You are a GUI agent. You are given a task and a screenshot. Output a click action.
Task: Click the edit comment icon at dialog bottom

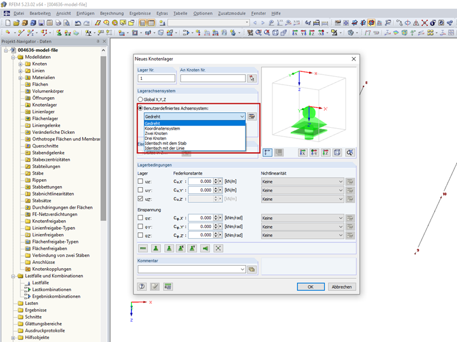coord(155,287)
